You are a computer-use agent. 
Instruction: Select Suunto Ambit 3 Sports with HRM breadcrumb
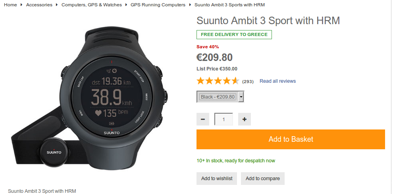click(x=229, y=5)
